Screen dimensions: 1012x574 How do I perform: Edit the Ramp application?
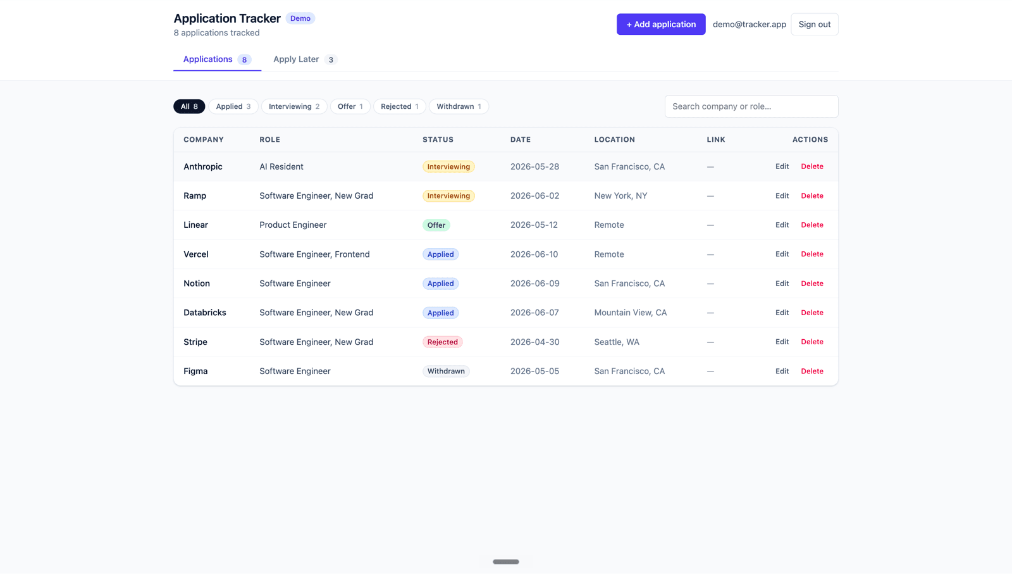782,196
